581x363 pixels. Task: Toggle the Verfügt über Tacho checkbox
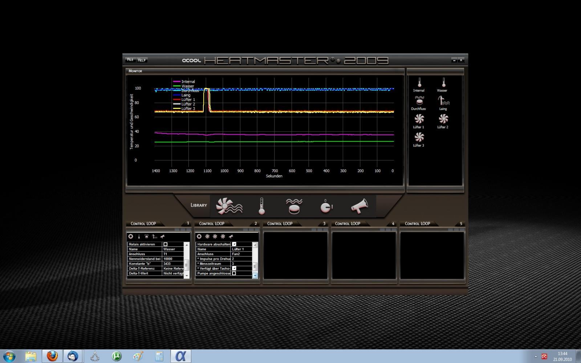tap(234, 268)
